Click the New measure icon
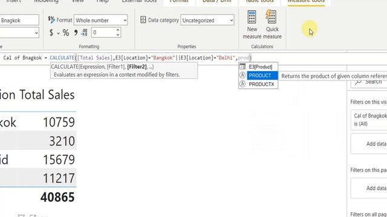This screenshot has height=217, width=387. (252, 17)
